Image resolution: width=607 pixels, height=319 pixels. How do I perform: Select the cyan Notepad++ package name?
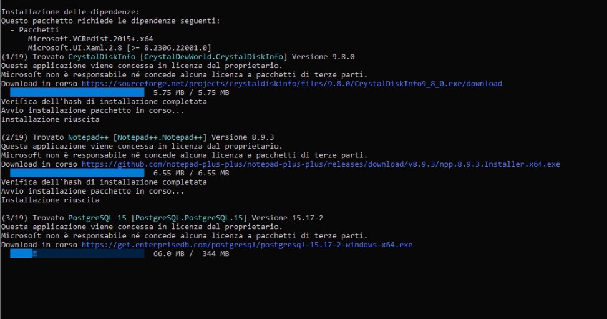coord(88,137)
